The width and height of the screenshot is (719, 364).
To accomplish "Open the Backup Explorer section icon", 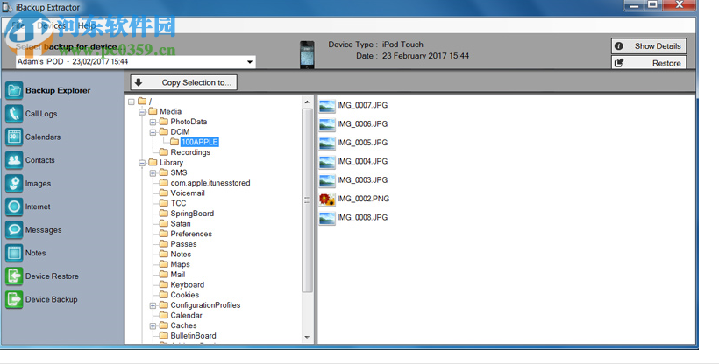I will [14, 90].
